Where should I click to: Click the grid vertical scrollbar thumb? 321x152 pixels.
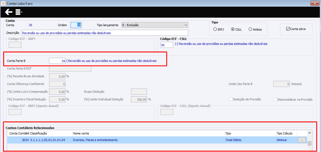click(x=309, y=143)
